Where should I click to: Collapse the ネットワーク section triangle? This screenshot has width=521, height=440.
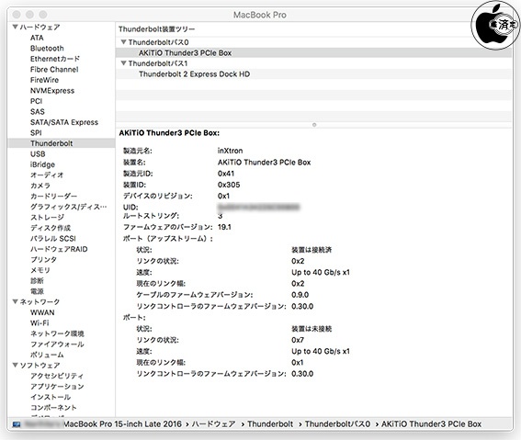(15, 301)
